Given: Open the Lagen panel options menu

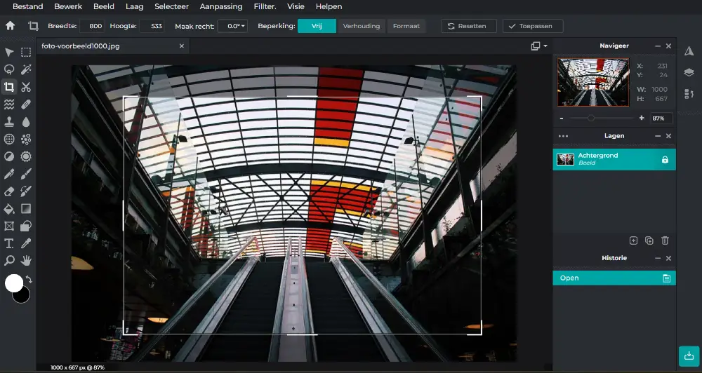Looking at the screenshot, I should (x=563, y=136).
